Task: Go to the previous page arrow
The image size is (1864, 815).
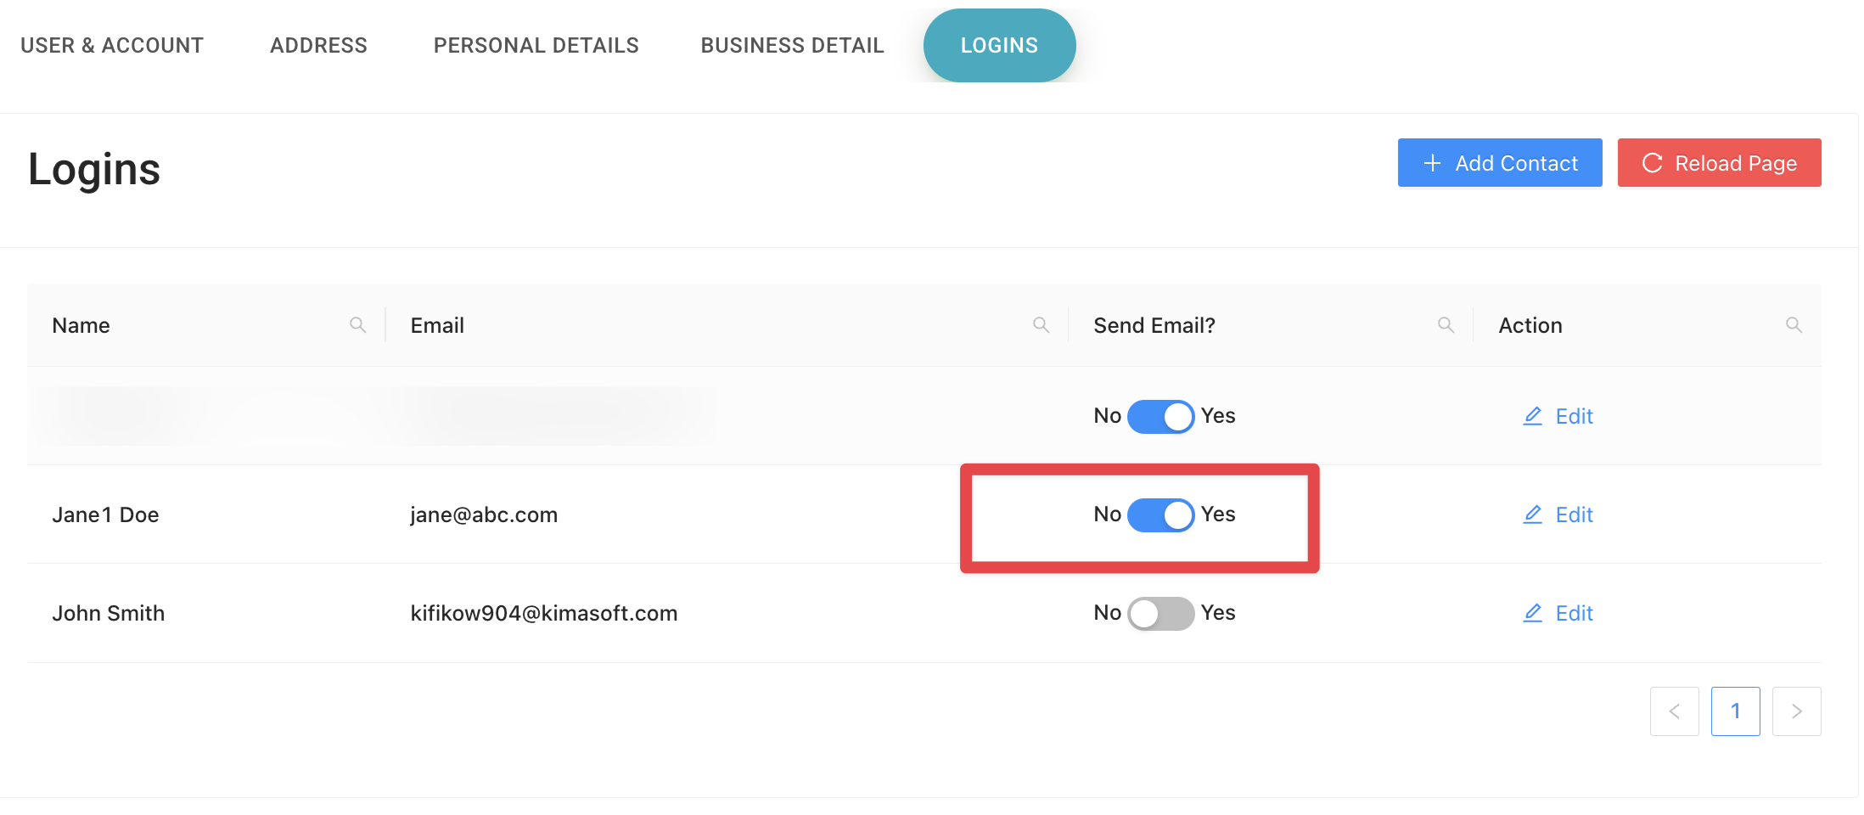Action: (1674, 711)
